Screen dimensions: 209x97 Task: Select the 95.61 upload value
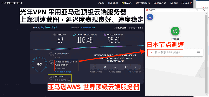[114, 40]
